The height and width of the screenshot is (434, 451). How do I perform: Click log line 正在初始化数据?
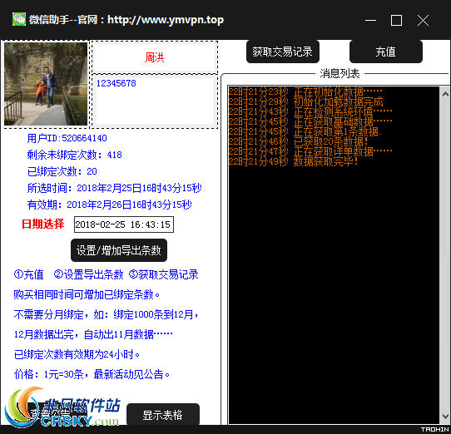pos(305,92)
